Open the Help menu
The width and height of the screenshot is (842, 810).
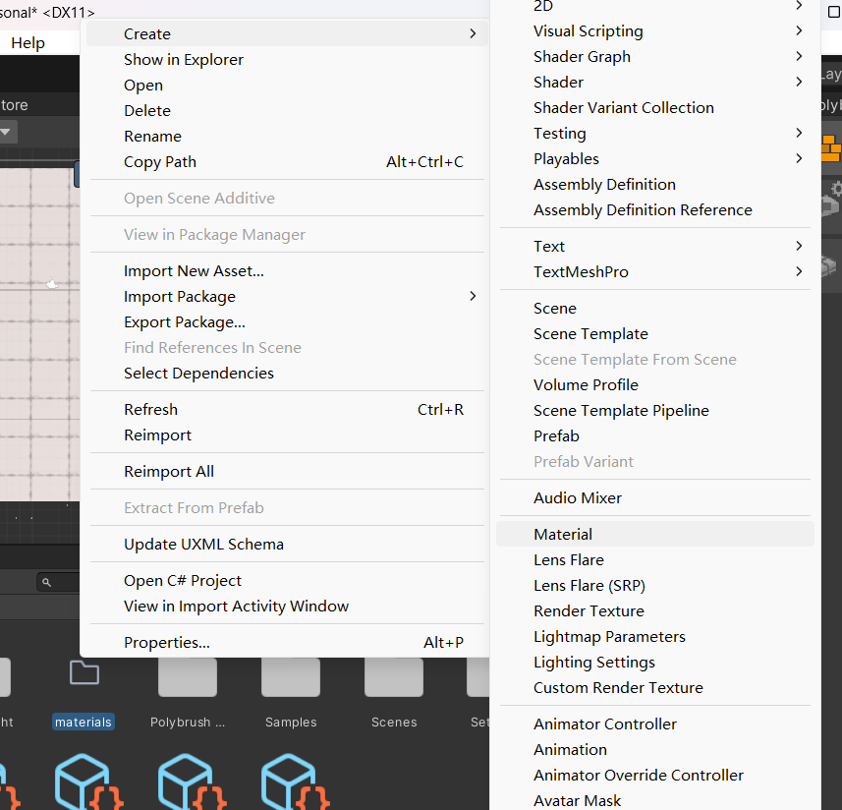point(28,43)
